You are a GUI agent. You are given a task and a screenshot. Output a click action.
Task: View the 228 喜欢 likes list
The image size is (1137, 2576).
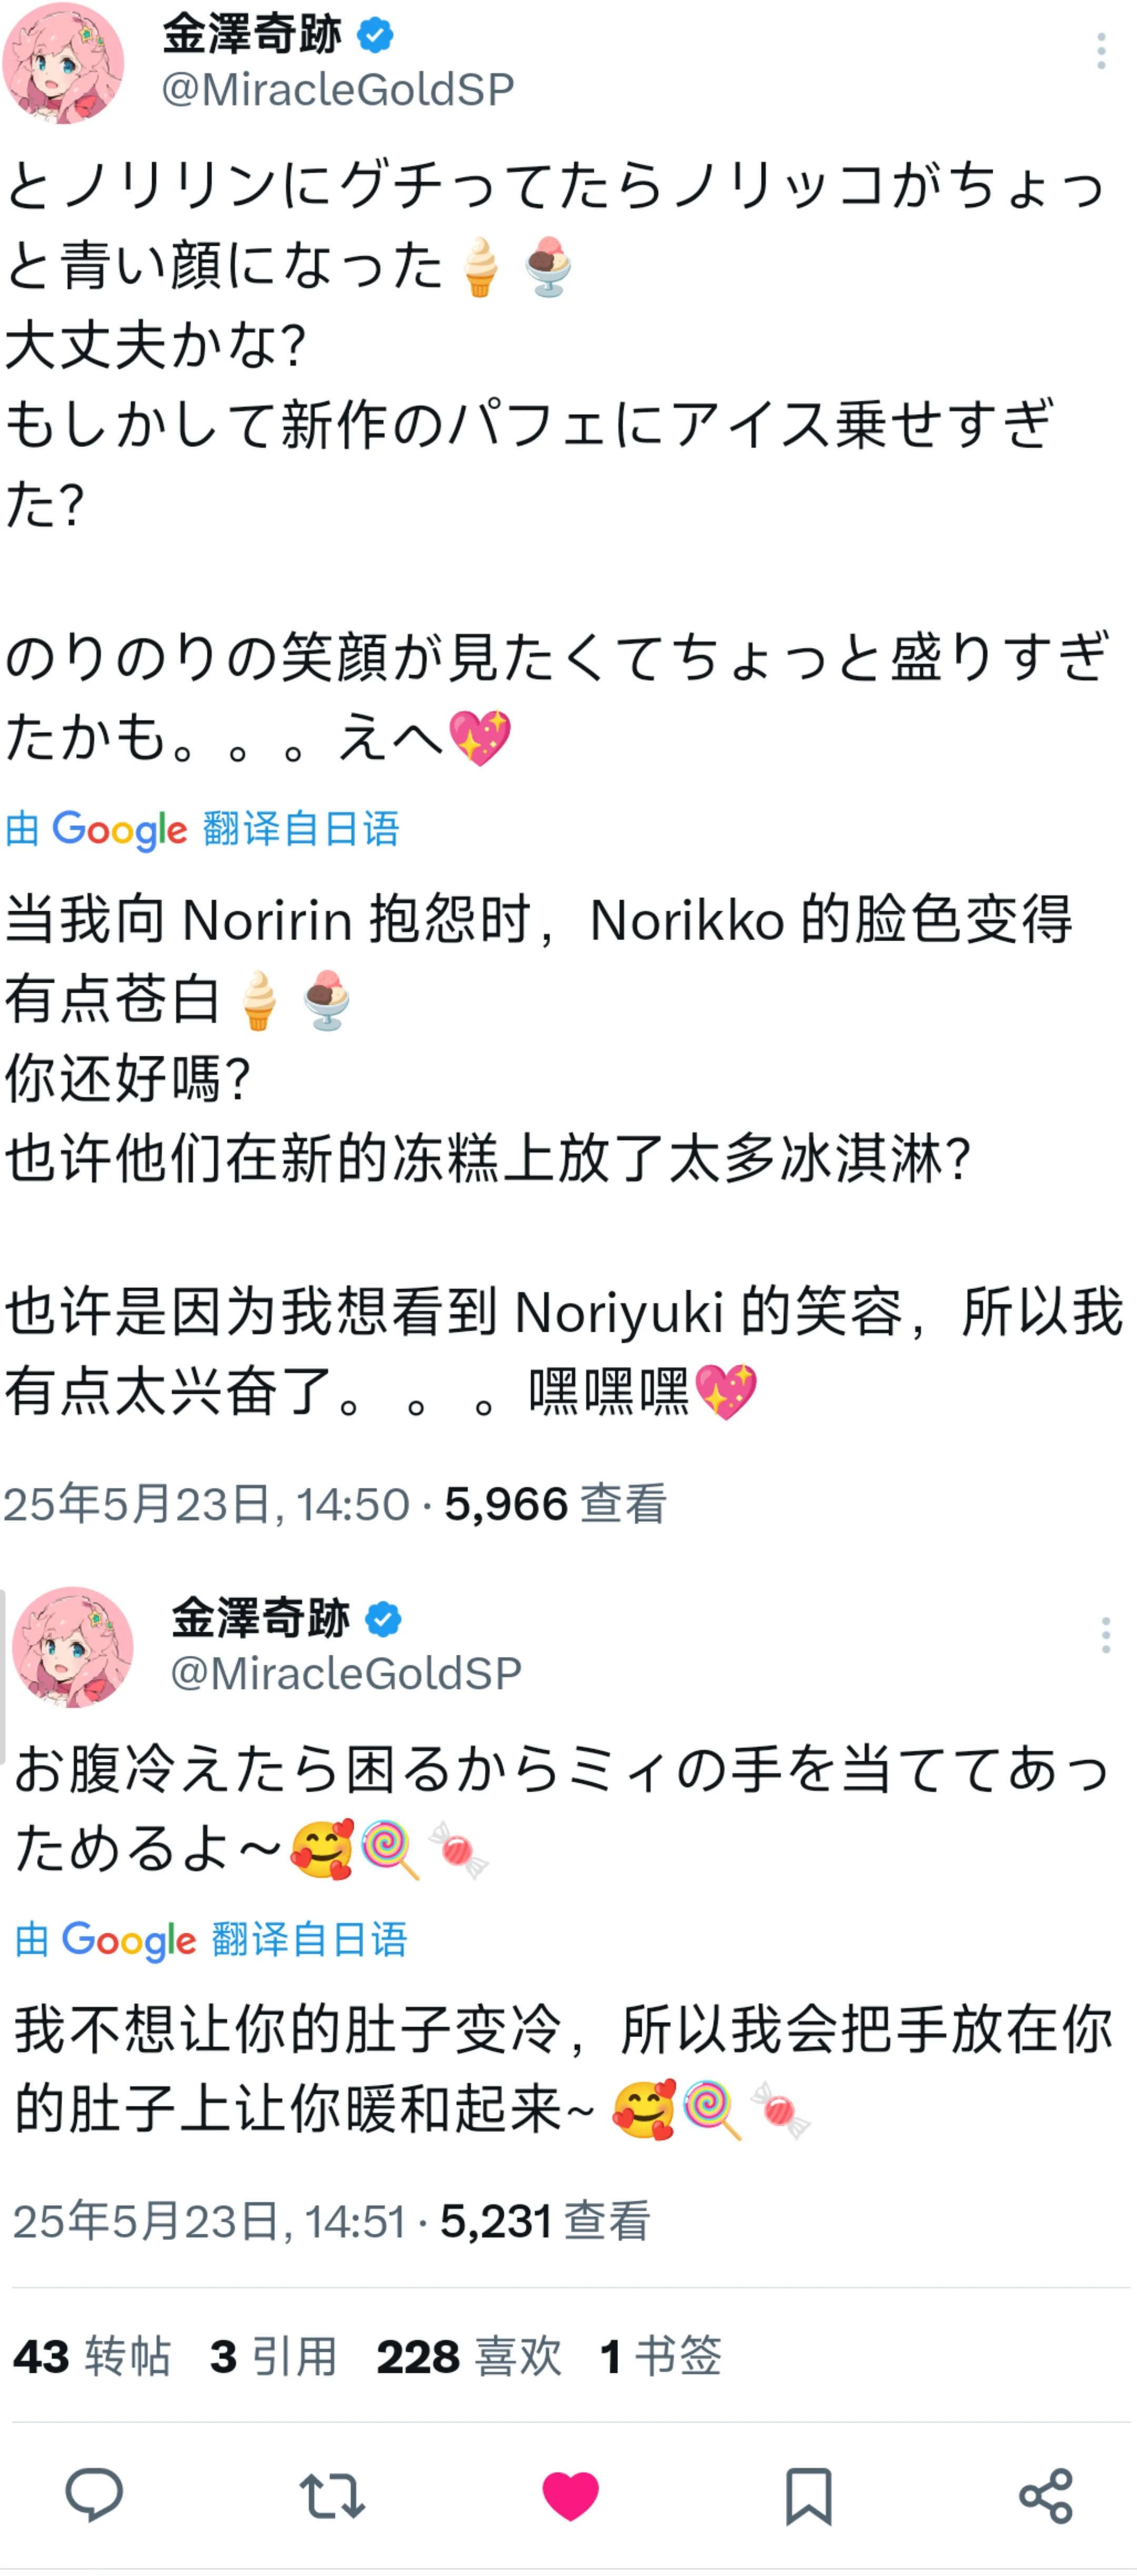coord(469,2356)
